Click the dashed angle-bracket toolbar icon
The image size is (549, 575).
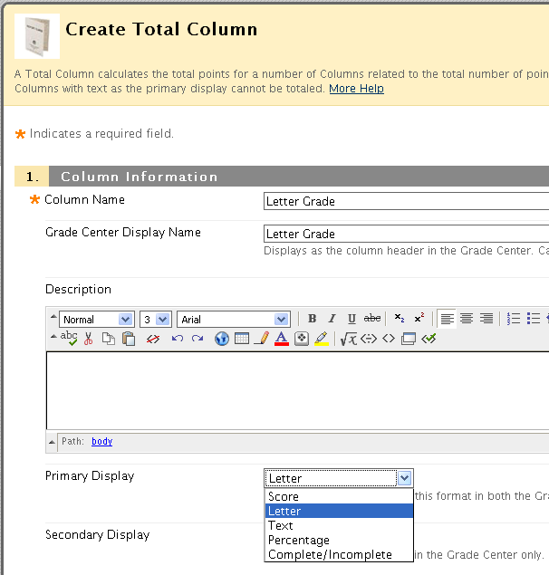(x=369, y=339)
